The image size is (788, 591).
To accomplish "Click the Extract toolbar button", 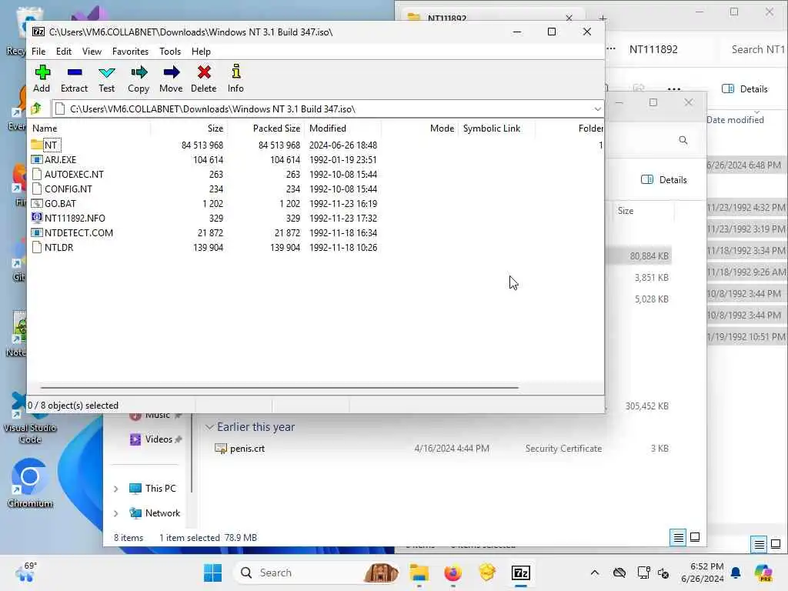I will click(x=74, y=79).
